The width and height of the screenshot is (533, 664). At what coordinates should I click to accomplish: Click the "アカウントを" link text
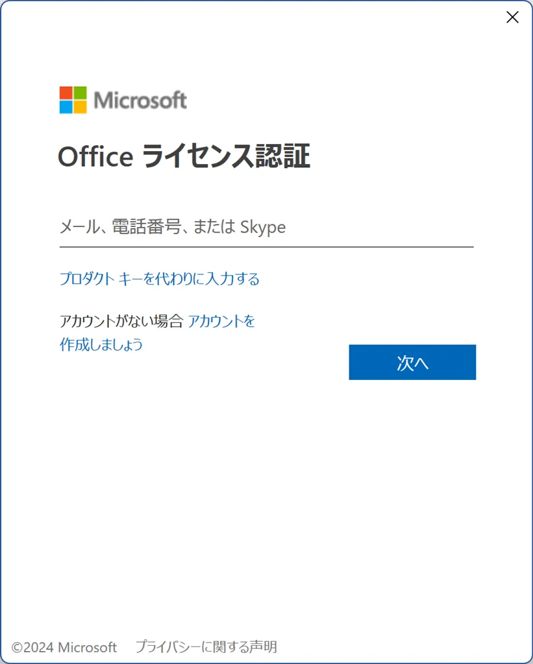coord(221,321)
